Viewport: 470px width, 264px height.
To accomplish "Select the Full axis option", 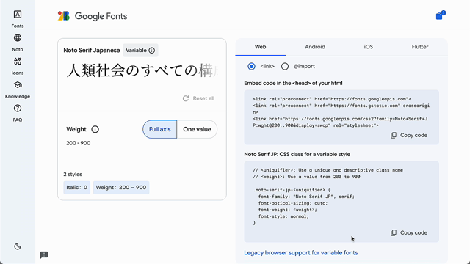I will pyautogui.click(x=160, y=129).
